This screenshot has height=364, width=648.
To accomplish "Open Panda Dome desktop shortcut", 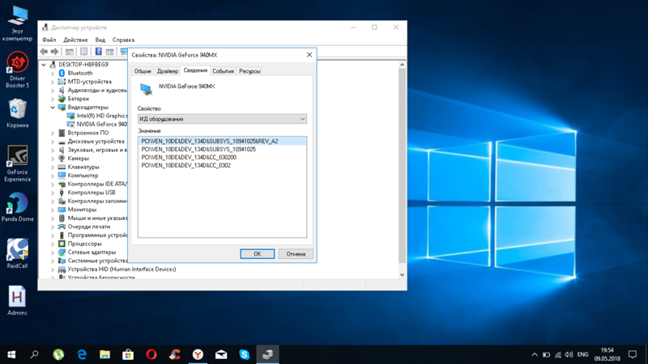I will [17, 207].
